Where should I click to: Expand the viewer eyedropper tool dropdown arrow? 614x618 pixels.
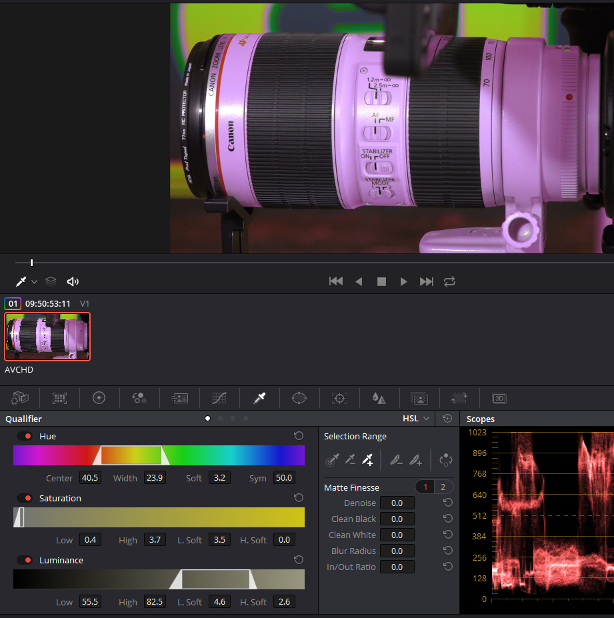coord(34,282)
